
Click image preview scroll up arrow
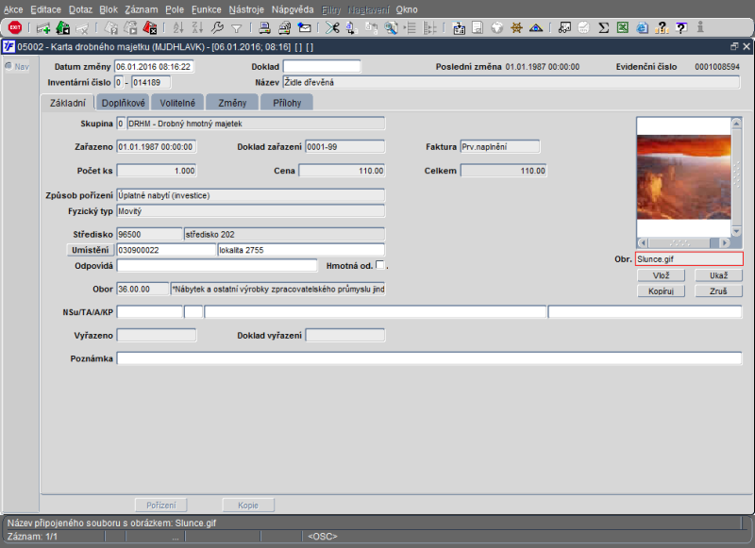[x=736, y=124]
